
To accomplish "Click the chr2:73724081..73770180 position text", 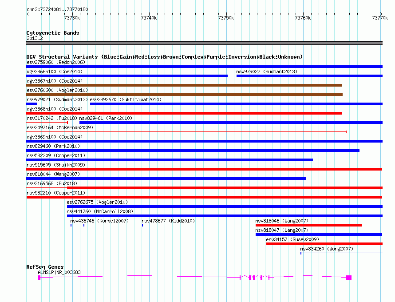I will pyautogui.click(x=57, y=9).
